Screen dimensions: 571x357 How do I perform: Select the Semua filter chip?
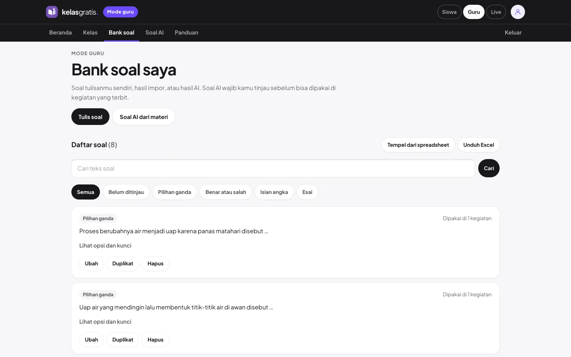coord(86,192)
